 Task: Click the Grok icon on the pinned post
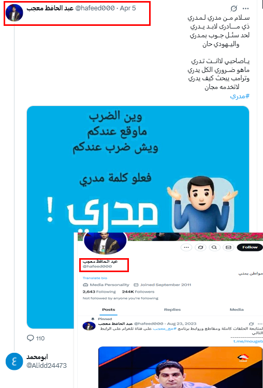tap(252, 324)
